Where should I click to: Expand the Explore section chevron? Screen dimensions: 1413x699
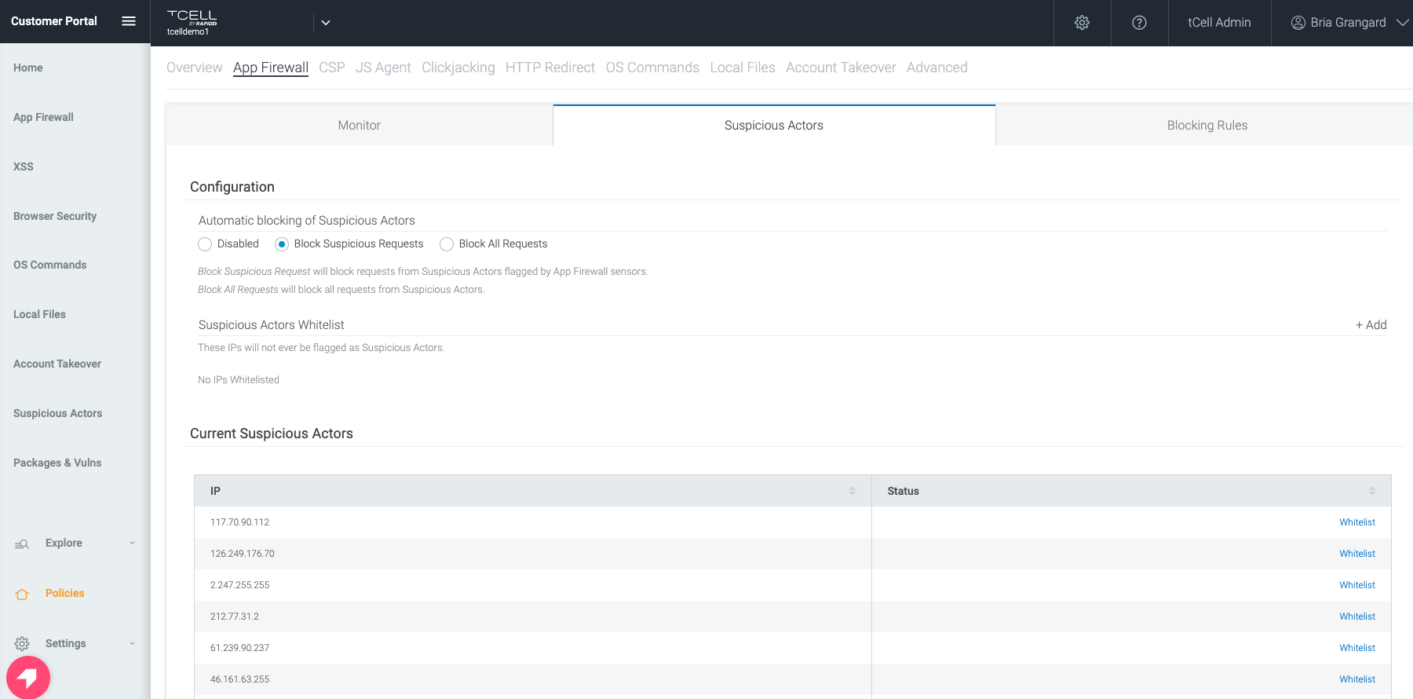coord(132,543)
